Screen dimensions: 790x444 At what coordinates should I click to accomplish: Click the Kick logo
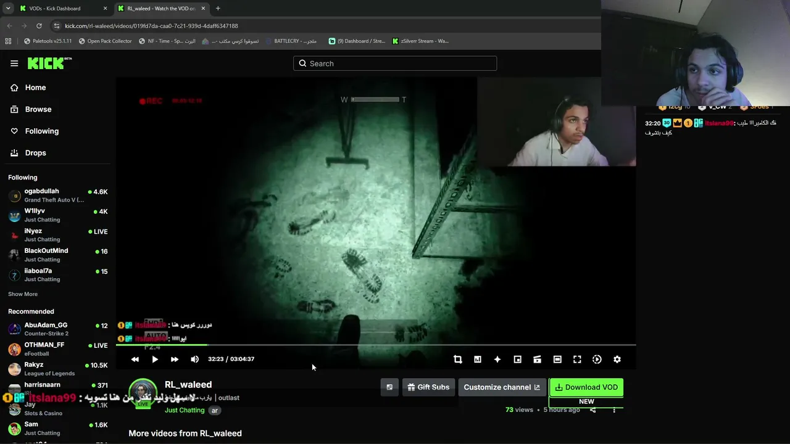tap(49, 63)
